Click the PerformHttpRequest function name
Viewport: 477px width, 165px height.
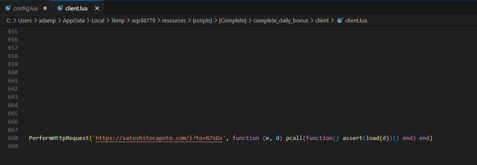pyautogui.click(x=59, y=138)
